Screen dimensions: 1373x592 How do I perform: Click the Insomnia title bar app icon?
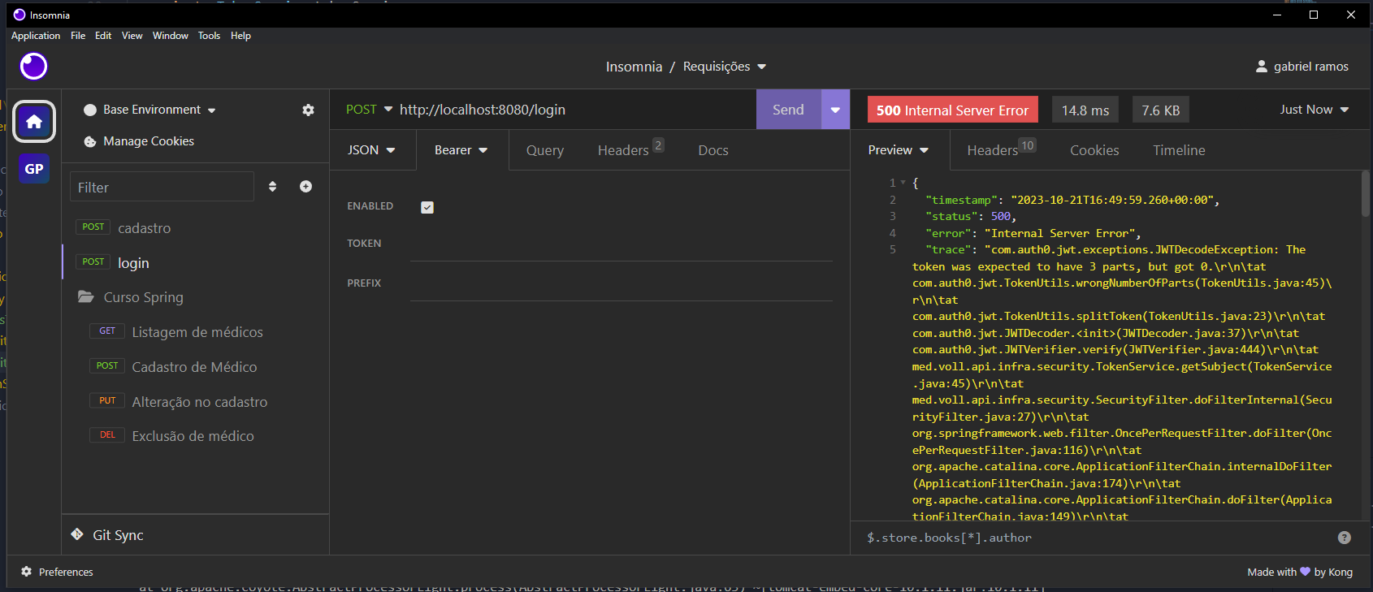click(x=19, y=15)
